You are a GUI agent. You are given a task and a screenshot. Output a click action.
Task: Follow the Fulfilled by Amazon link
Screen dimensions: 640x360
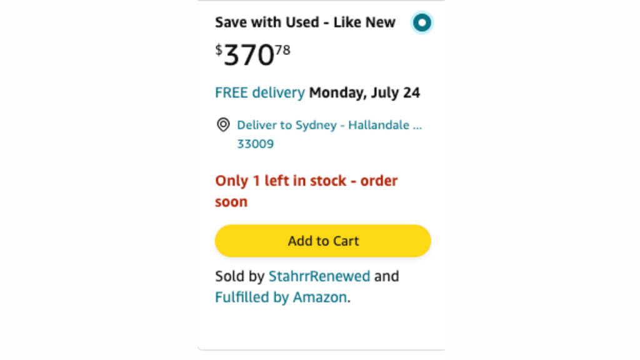coord(281,297)
